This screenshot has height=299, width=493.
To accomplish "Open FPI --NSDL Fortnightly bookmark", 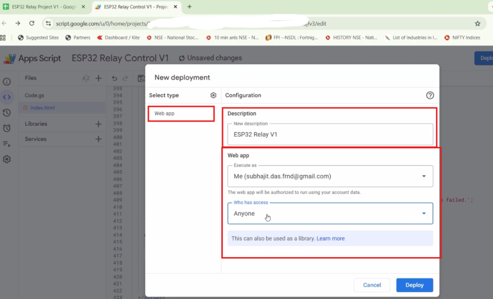I will pyautogui.click(x=291, y=38).
